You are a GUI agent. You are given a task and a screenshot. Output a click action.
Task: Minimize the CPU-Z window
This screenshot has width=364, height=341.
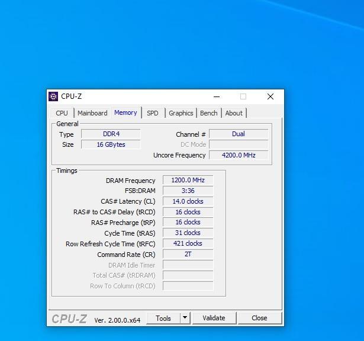click(x=217, y=96)
